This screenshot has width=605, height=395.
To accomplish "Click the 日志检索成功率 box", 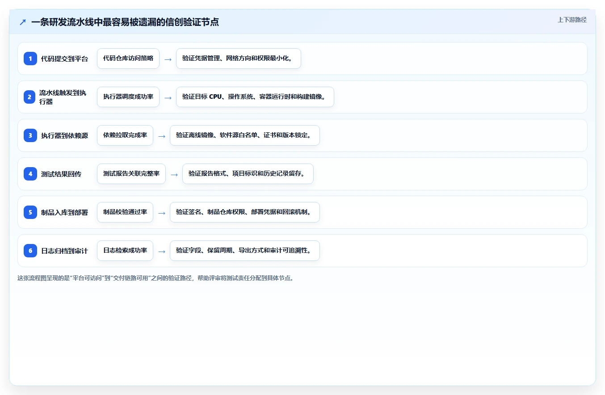I will point(125,251).
